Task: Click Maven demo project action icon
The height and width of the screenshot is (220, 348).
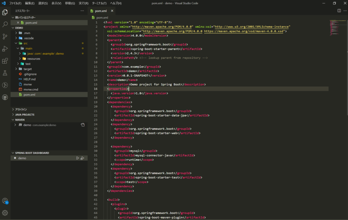Action: pyautogui.click(x=83, y=125)
